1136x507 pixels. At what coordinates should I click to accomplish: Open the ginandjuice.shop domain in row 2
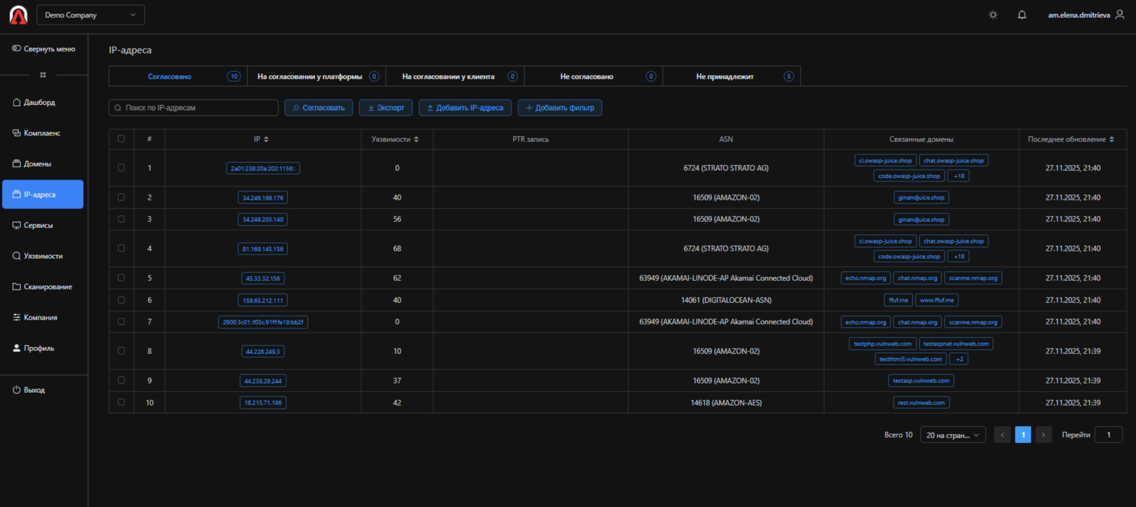(921, 198)
